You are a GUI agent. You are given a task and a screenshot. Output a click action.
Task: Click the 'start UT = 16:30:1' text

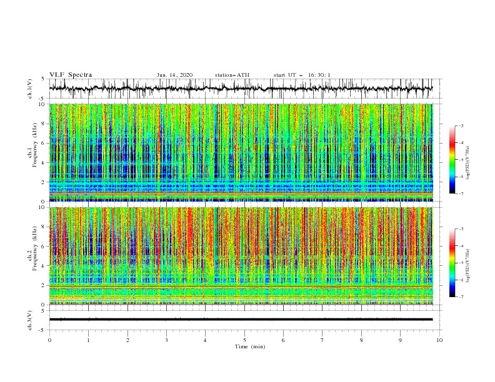[x=302, y=75]
